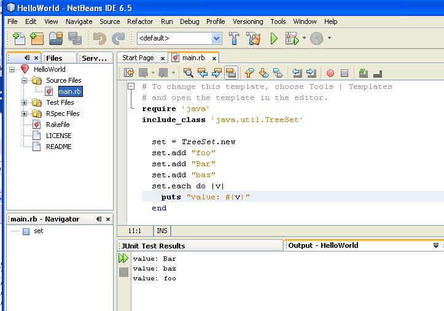
Task: Click the New File toolbar icon
Action: [19, 39]
